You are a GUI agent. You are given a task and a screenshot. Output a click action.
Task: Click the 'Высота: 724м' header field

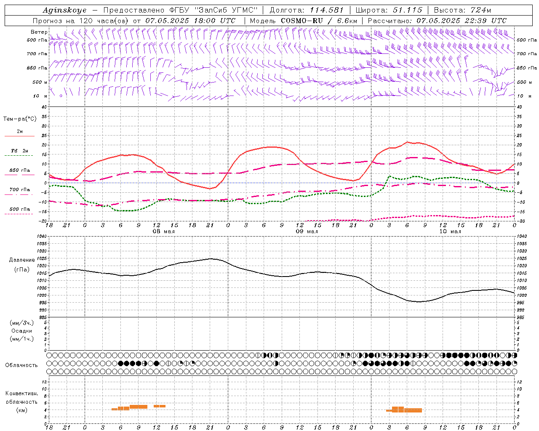click(x=462, y=10)
